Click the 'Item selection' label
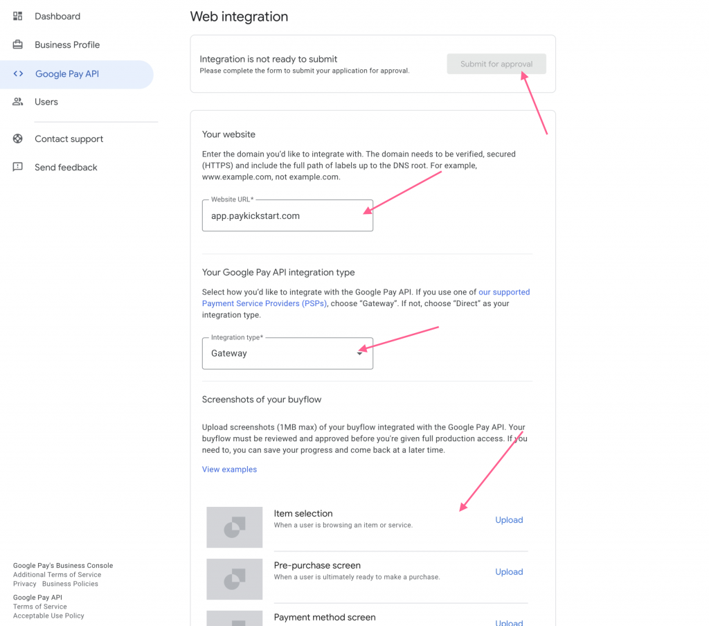709x626 pixels. tap(303, 513)
